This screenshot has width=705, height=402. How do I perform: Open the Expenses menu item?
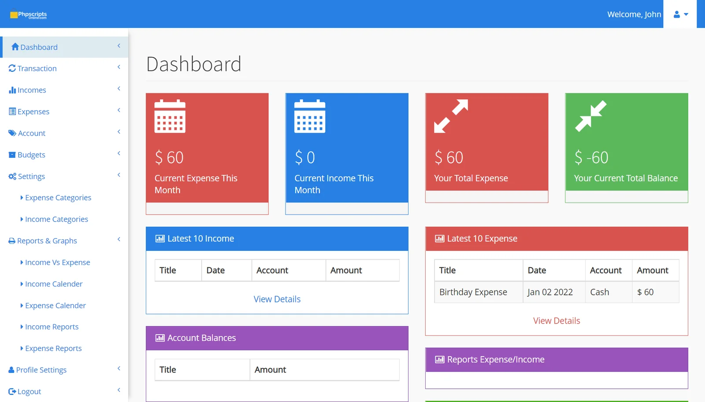click(x=64, y=112)
